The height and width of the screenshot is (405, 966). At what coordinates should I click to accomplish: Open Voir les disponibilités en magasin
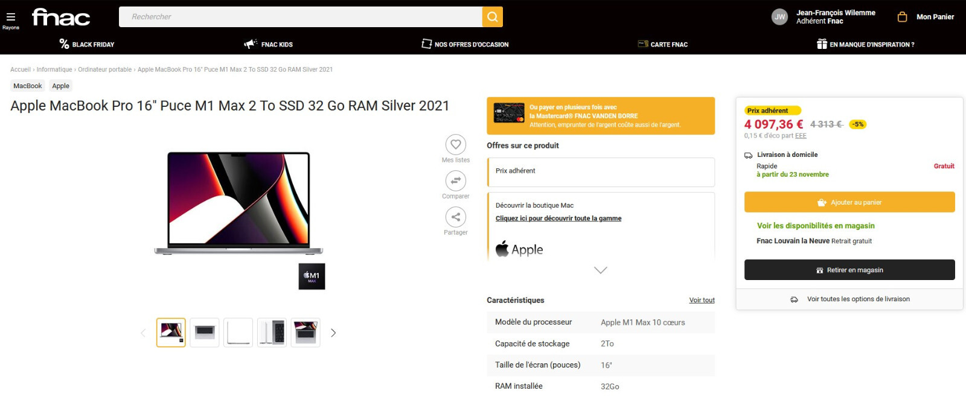pyautogui.click(x=816, y=226)
